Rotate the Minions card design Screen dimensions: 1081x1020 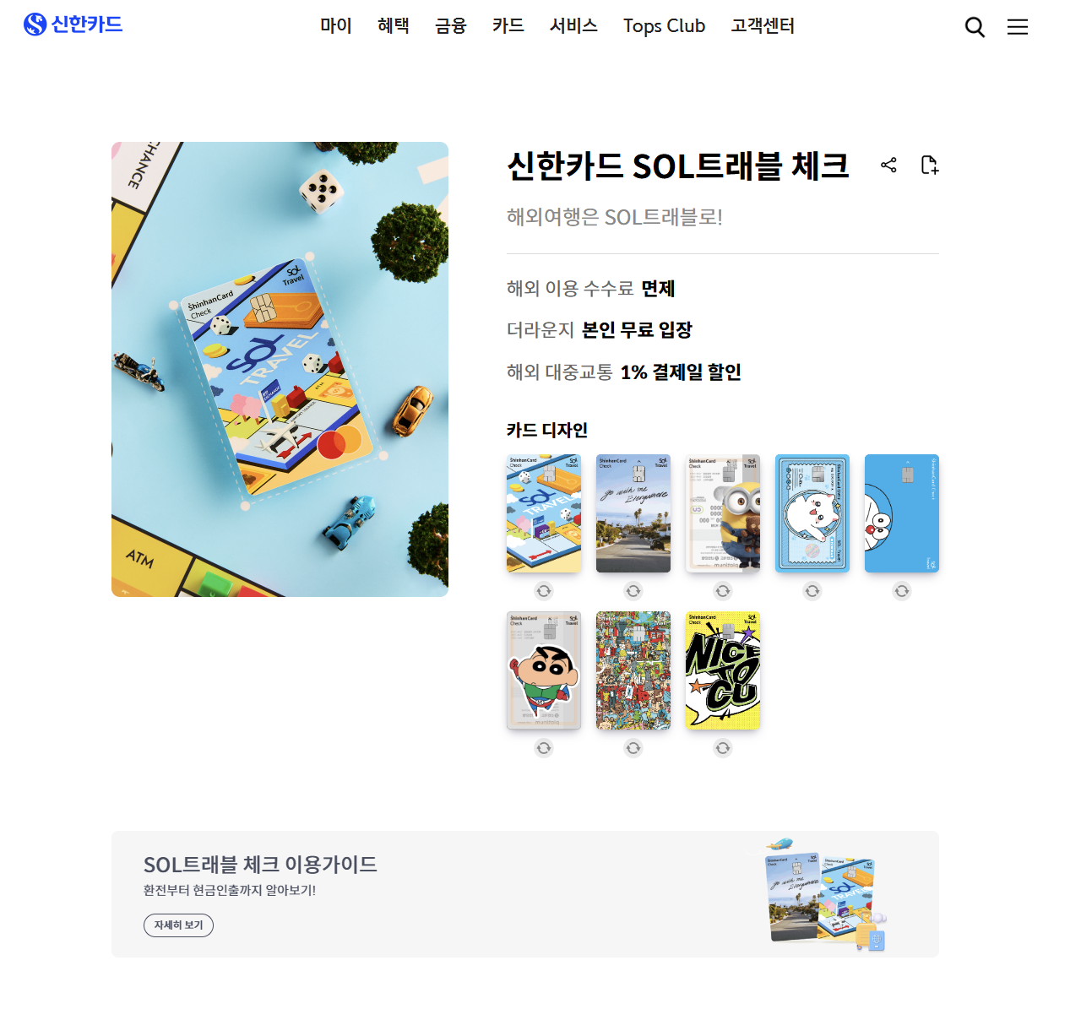tap(723, 591)
